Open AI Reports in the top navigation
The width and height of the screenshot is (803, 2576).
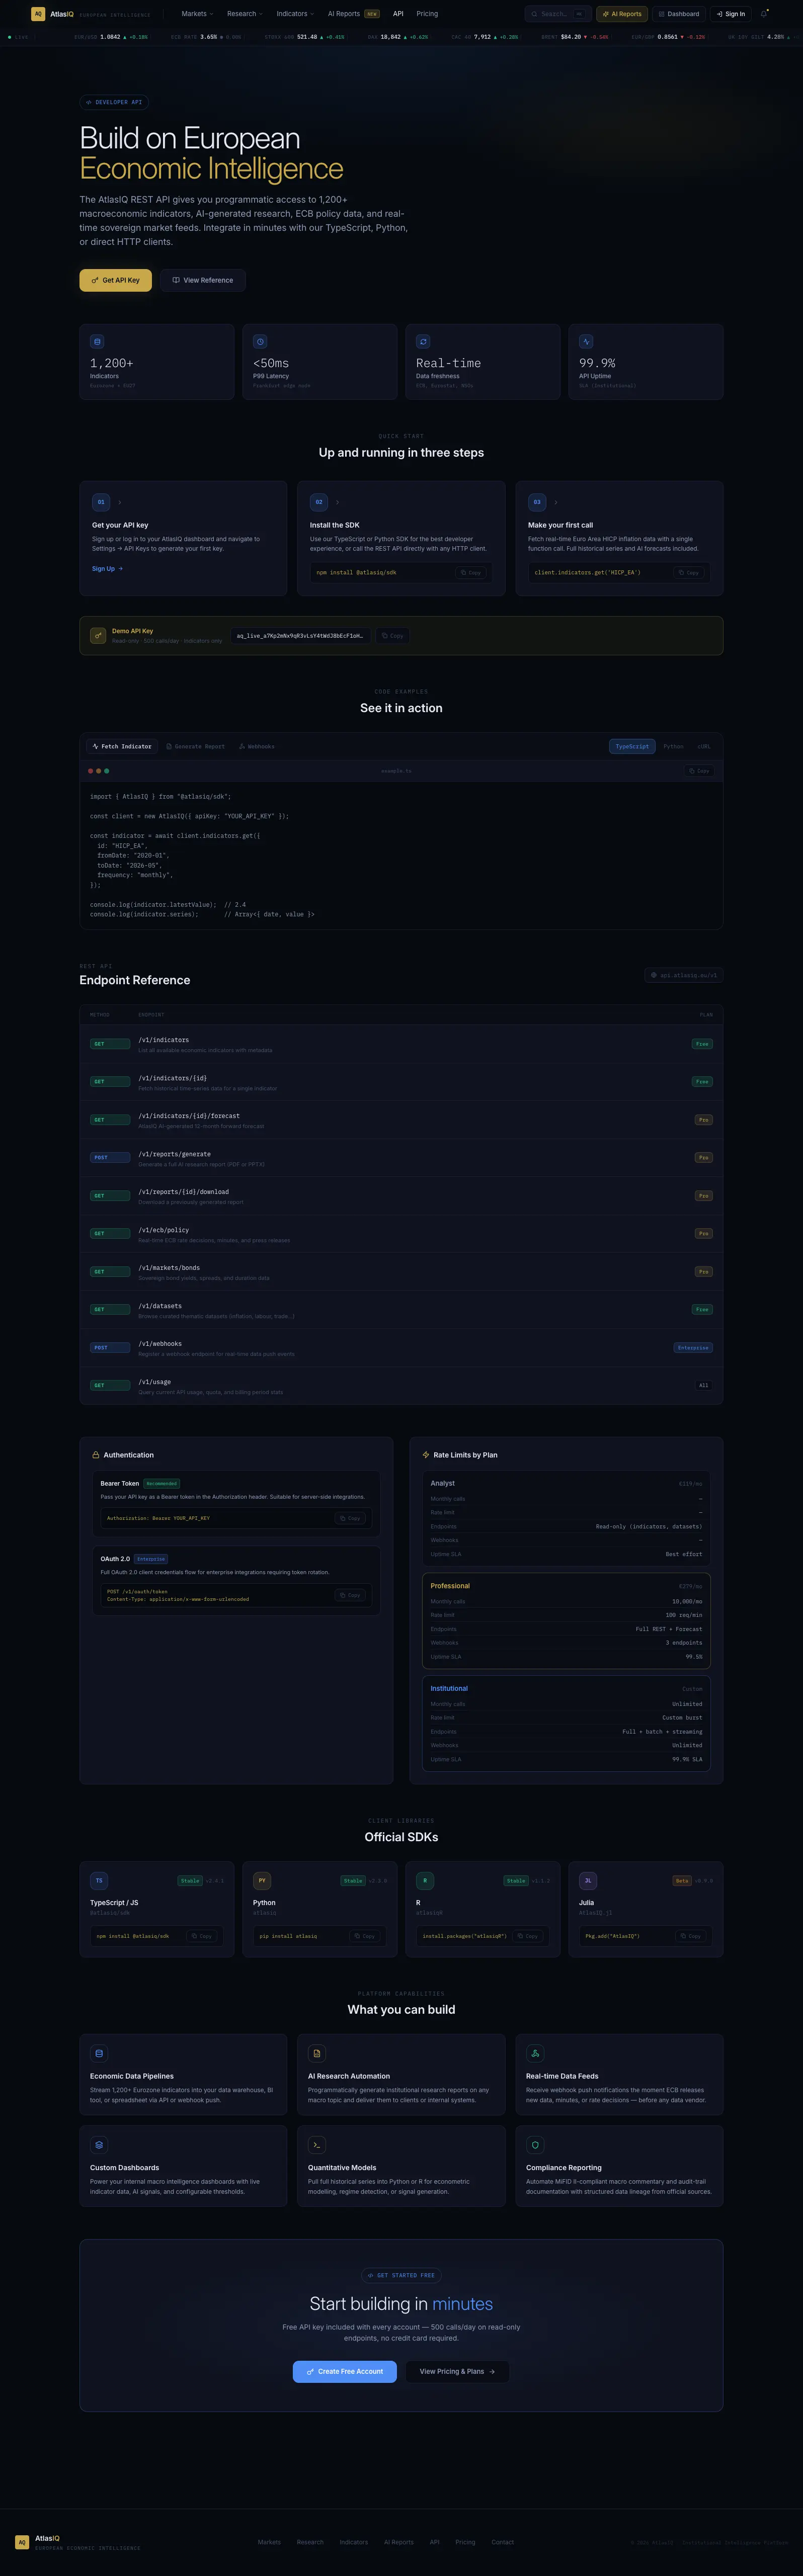(353, 14)
